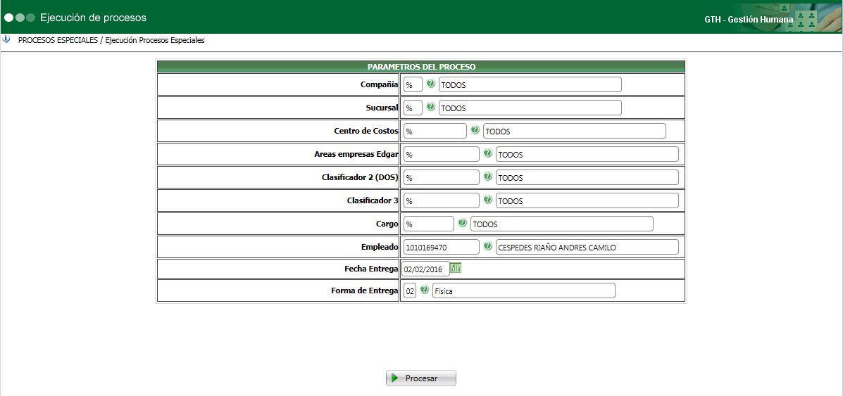Open calendar picker for Fecha Entrega
The height and width of the screenshot is (396, 843).
[456, 267]
